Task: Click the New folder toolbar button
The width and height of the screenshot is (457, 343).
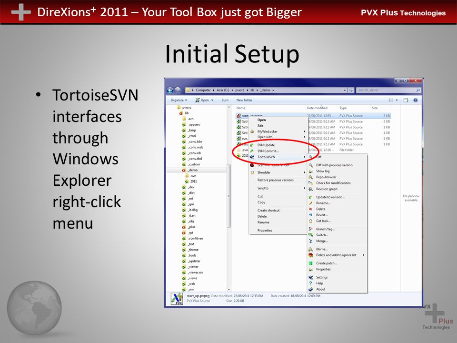Action: click(244, 100)
